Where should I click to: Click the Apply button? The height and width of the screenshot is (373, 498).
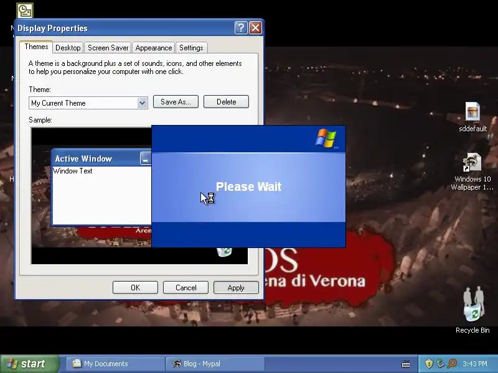(236, 287)
